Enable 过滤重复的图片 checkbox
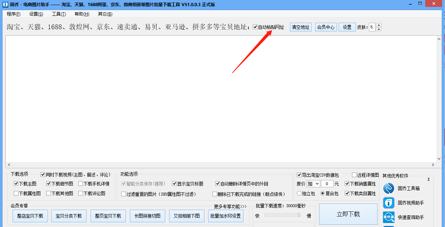 (x=124, y=194)
